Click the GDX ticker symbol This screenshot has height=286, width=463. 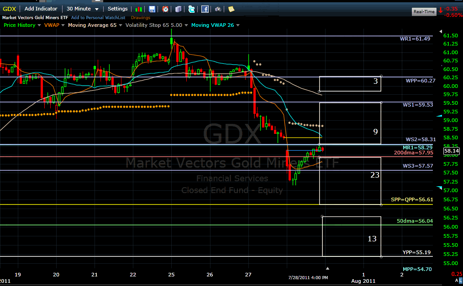(x=9, y=9)
